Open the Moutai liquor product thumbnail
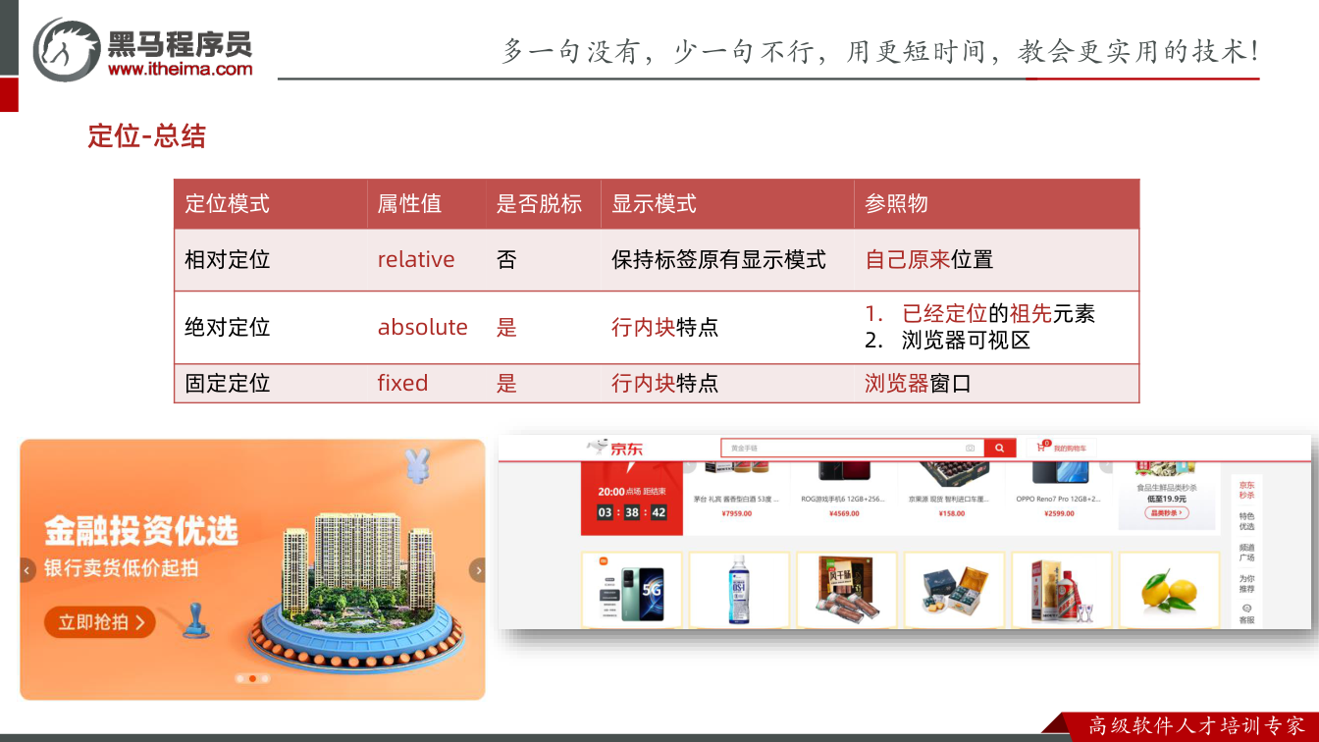 [1061, 590]
